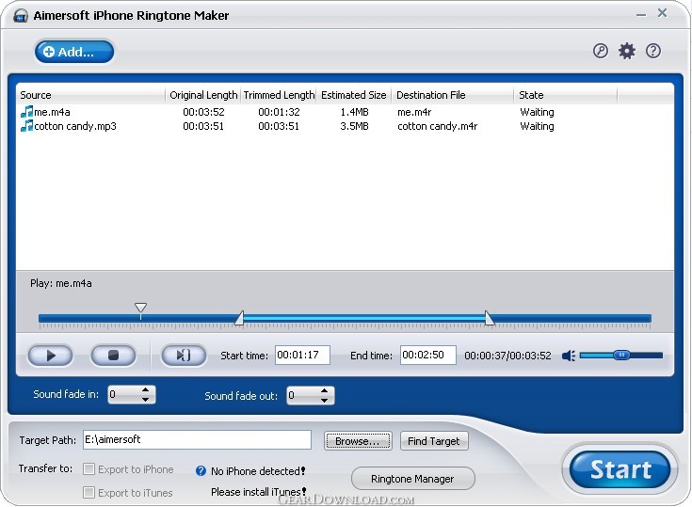Decrease Sound fade out value
Viewport: 692px width, 507px height.
[325, 401]
